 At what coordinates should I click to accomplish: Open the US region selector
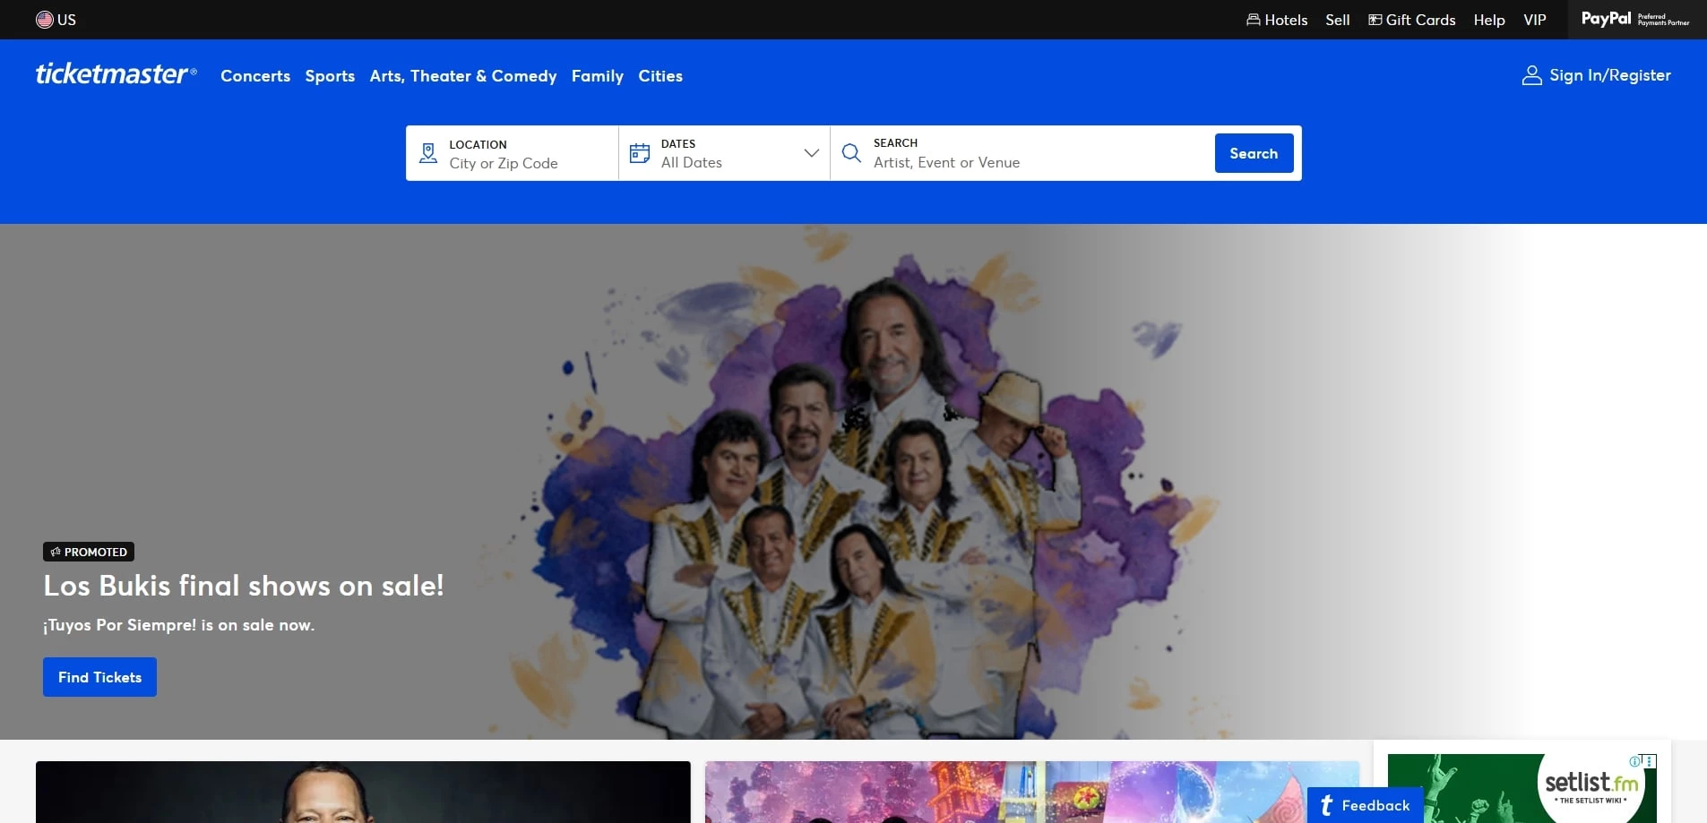56,19
